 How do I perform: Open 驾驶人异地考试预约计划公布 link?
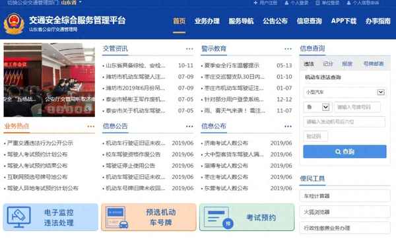(x=43, y=188)
